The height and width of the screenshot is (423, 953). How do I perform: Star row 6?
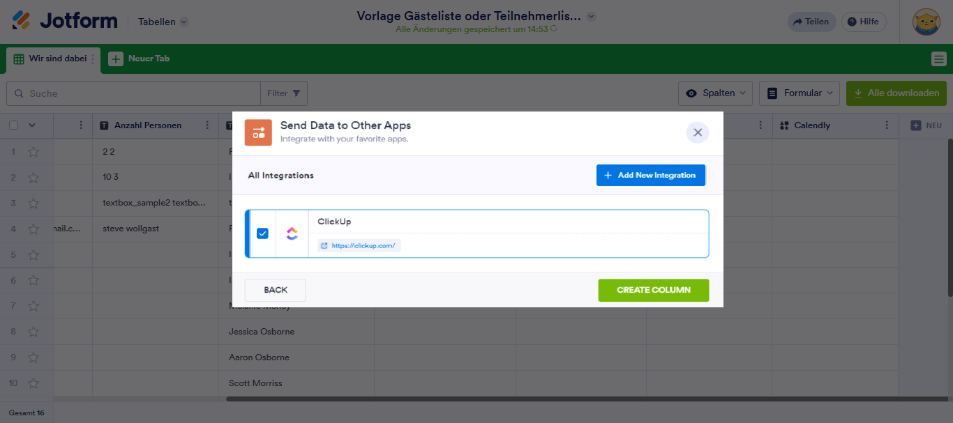click(x=33, y=280)
